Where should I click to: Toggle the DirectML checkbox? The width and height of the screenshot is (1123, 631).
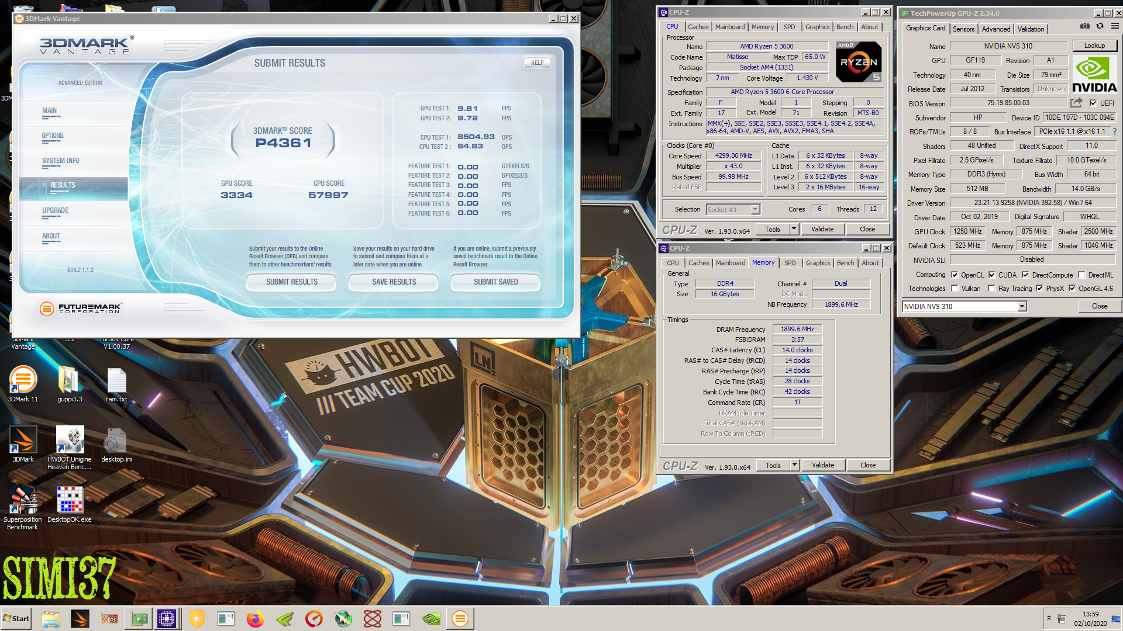1082,275
